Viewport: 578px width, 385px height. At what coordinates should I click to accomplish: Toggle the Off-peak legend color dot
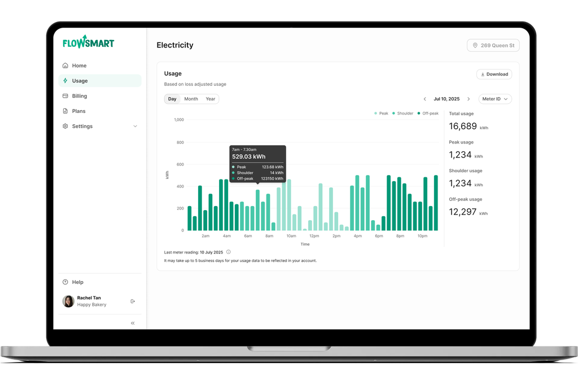coord(419,113)
